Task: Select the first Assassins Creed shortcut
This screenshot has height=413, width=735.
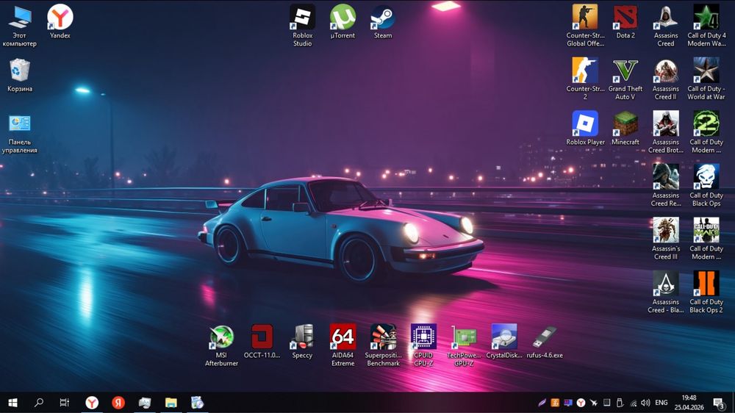Action: click(x=666, y=26)
